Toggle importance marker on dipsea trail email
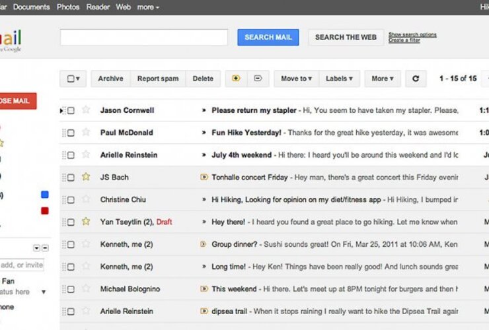489x330 pixels. click(204, 312)
